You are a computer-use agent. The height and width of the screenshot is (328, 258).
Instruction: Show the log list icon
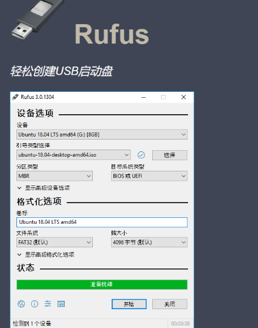(x=61, y=304)
